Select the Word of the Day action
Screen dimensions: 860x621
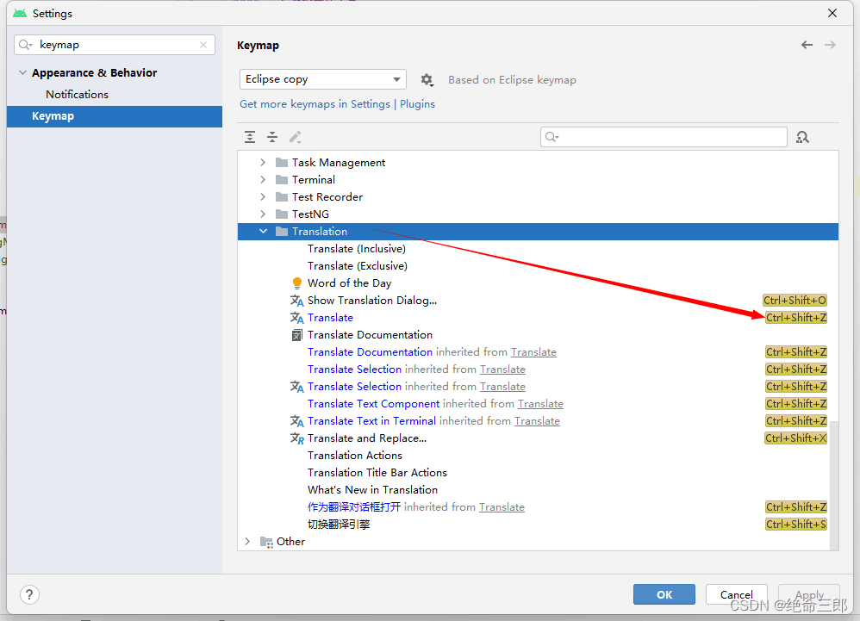coord(349,283)
